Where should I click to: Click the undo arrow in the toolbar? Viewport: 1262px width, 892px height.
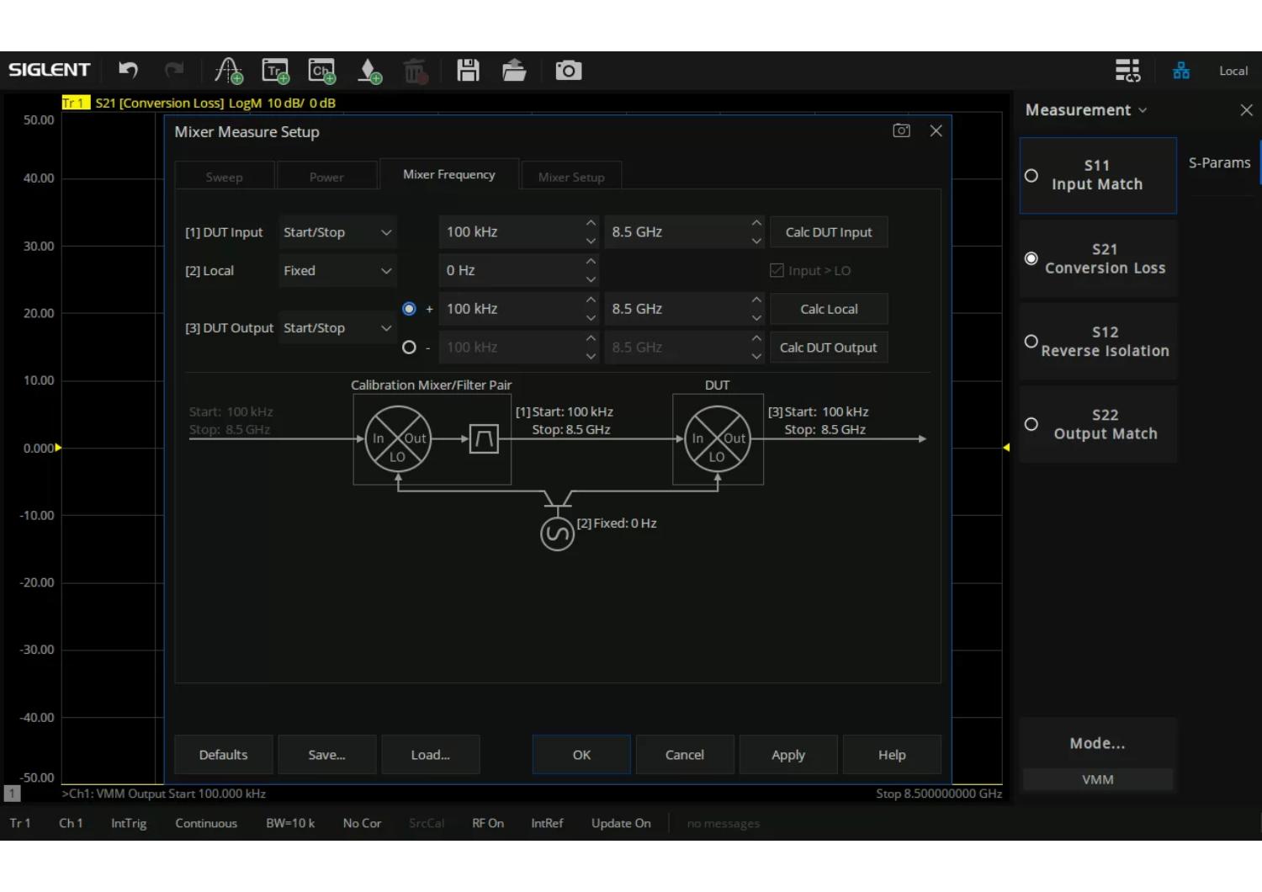[x=128, y=71]
